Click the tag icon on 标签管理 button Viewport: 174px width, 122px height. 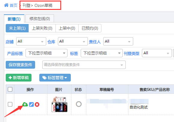click(x=44, y=78)
